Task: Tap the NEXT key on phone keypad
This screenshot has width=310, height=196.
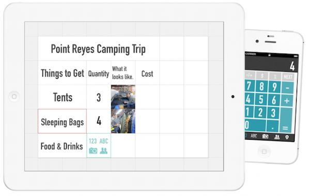Action: pos(288,77)
